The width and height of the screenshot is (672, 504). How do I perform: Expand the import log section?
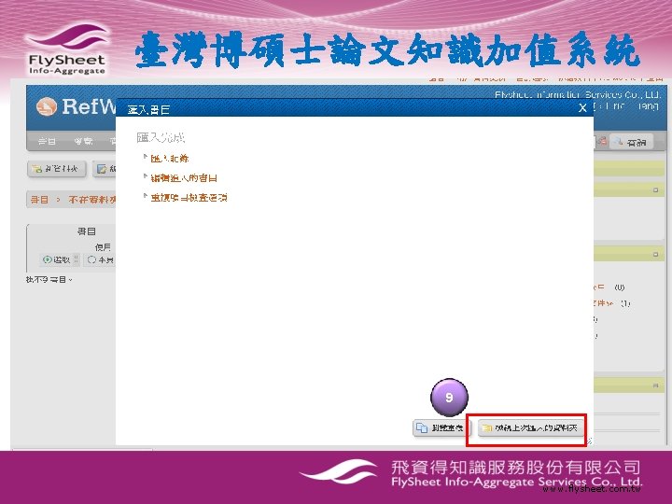pos(170,159)
